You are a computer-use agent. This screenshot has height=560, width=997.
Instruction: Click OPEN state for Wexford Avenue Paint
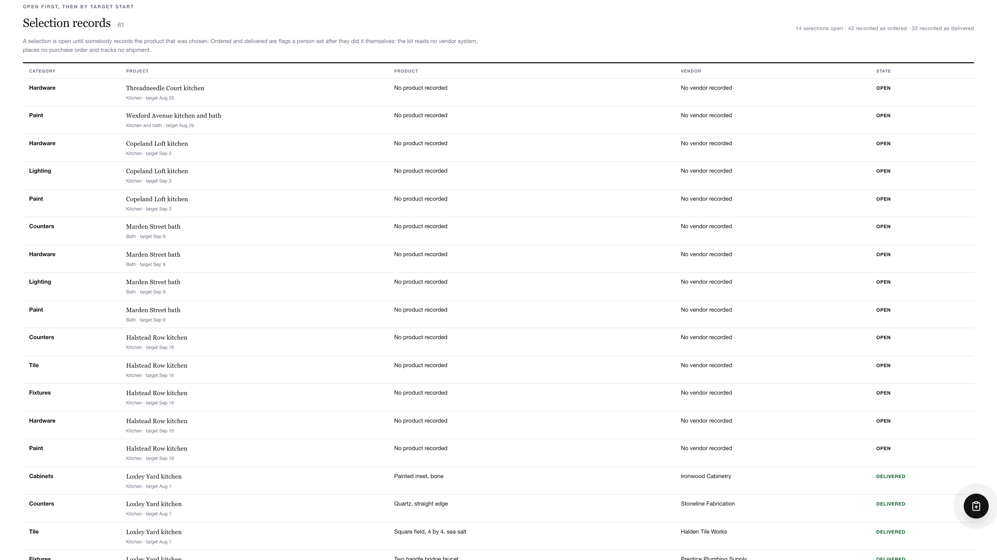(883, 116)
